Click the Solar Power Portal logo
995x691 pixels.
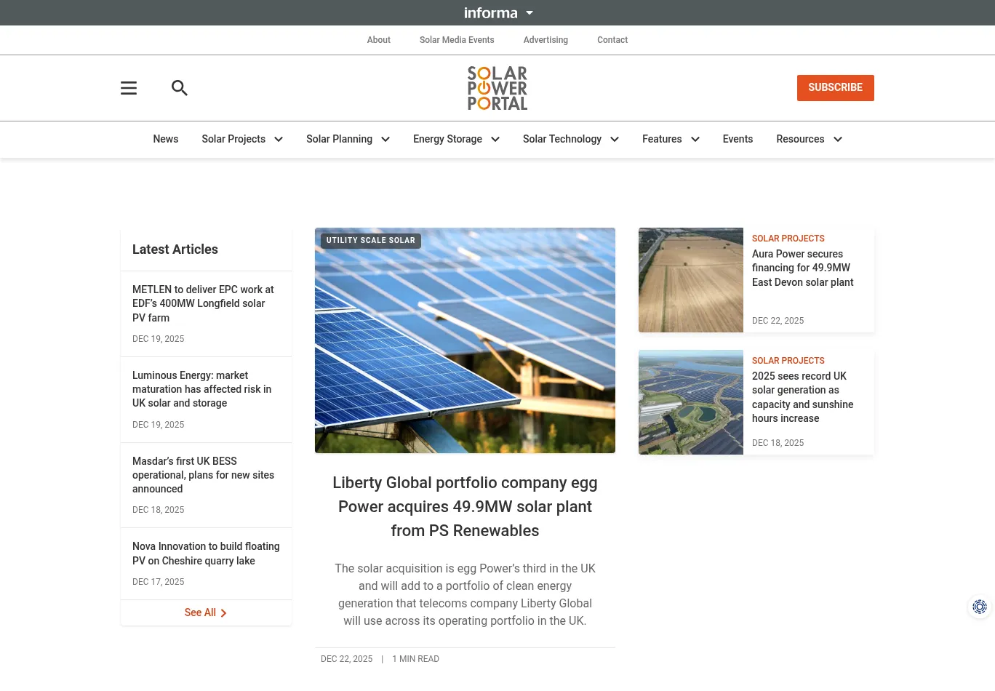pyautogui.click(x=497, y=88)
